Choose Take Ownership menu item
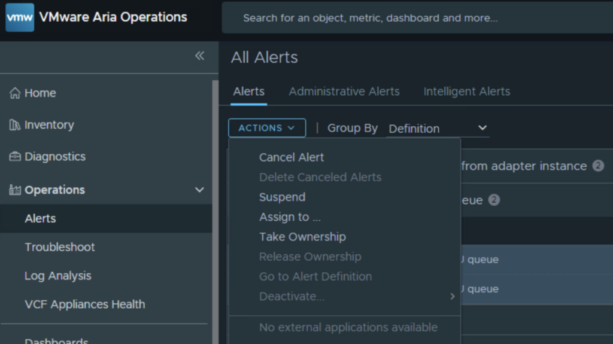Image resolution: width=613 pixels, height=344 pixels. point(302,237)
